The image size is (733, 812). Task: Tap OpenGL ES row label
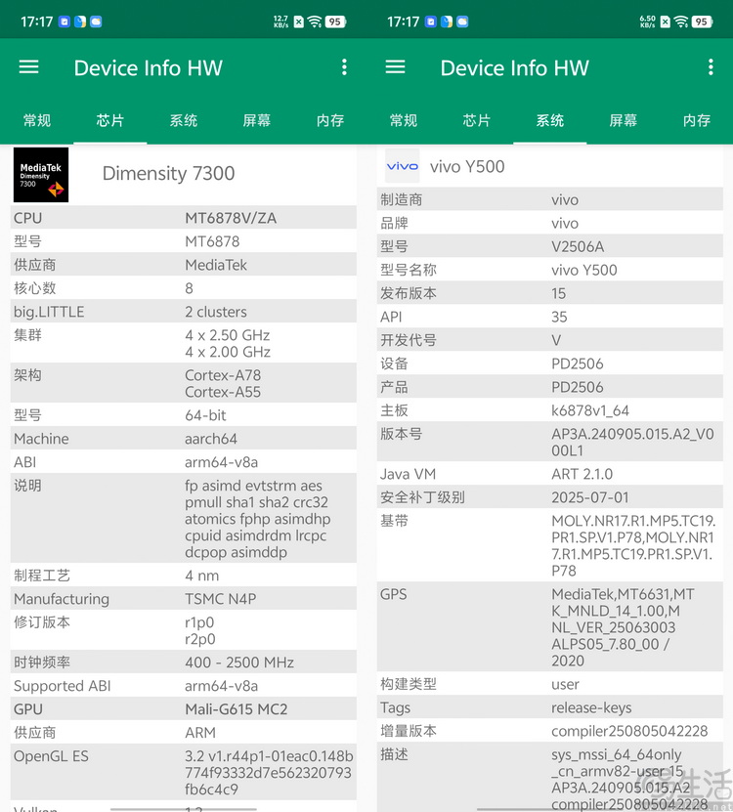[x=51, y=756]
